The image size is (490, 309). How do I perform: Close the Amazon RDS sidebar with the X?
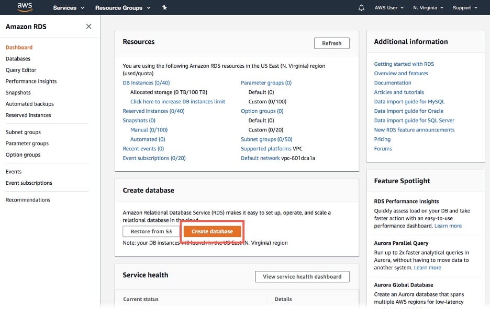click(89, 26)
